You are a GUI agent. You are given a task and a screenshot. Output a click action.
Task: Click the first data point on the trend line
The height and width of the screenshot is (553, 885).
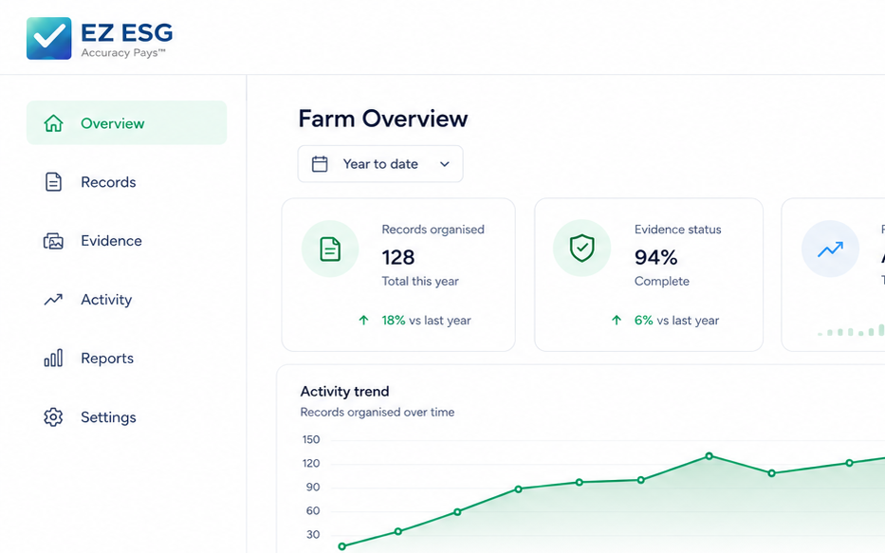point(341,546)
